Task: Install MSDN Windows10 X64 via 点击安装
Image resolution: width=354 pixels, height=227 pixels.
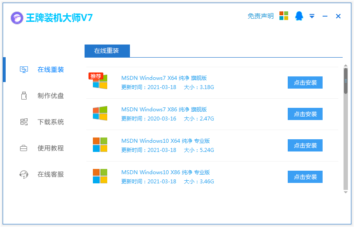Action: 305,145
